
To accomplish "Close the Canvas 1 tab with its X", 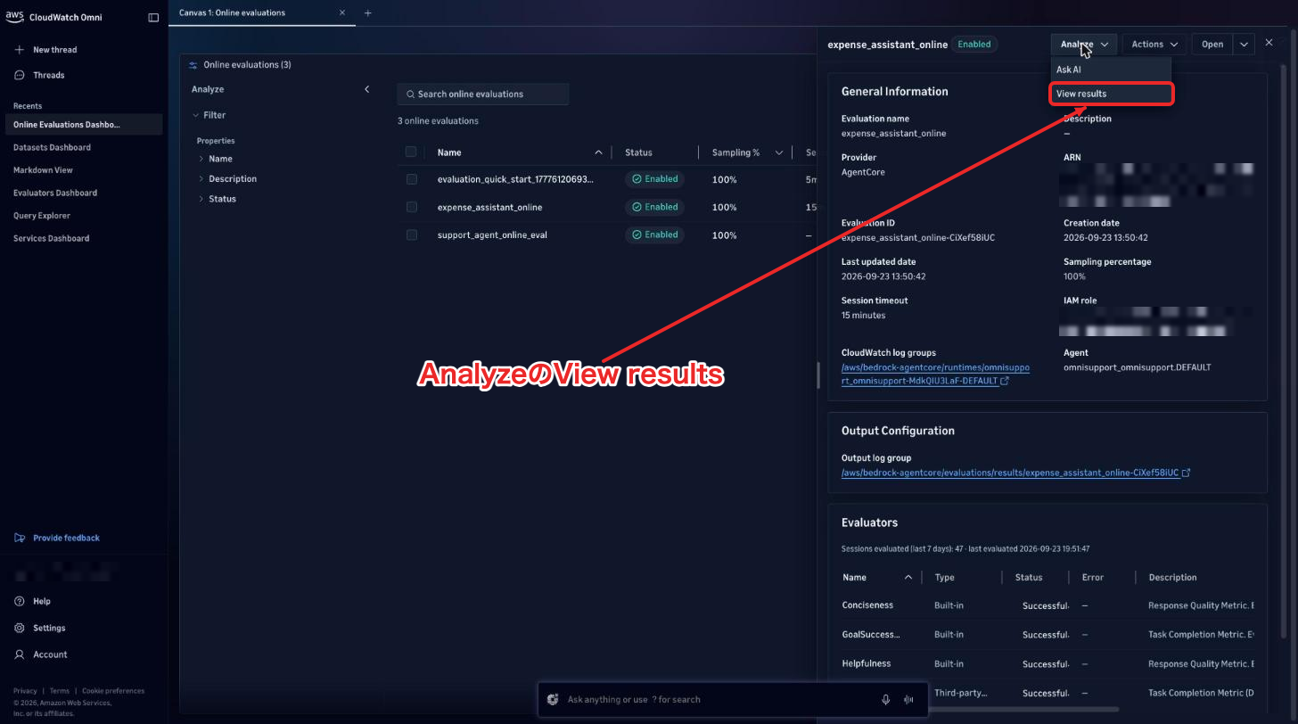I will click(342, 12).
